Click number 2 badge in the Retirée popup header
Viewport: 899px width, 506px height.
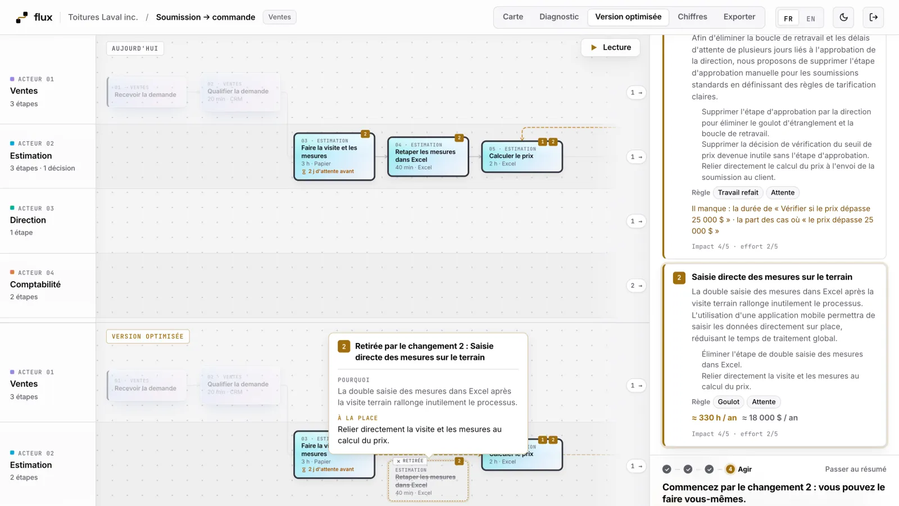[x=344, y=346]
